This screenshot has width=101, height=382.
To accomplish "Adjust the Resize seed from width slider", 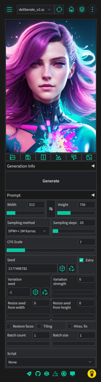I will click(29, 316).
